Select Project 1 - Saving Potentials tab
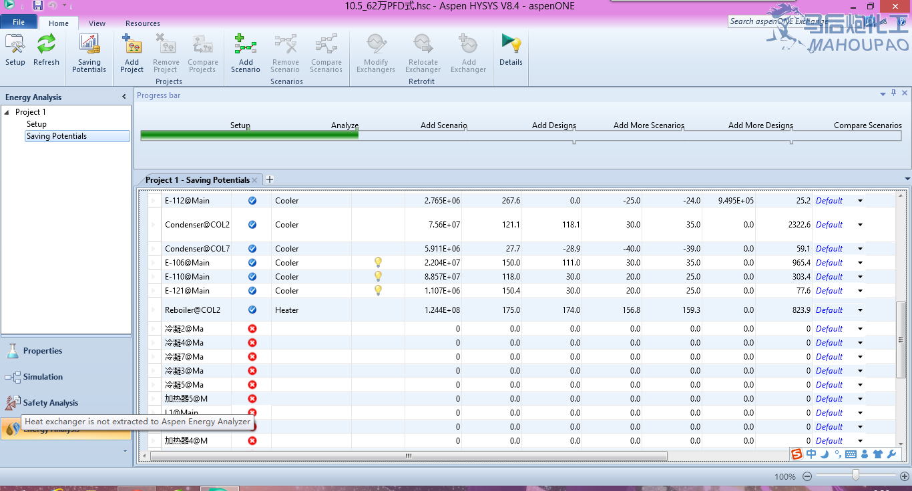This screenshot has width=912, height=491. [198, 180]
